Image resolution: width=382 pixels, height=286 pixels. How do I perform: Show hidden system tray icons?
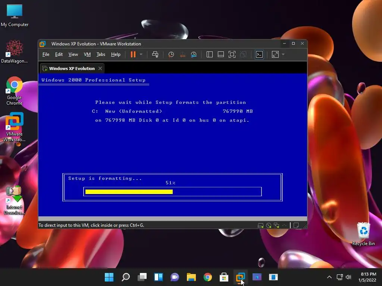coord(329,277)
